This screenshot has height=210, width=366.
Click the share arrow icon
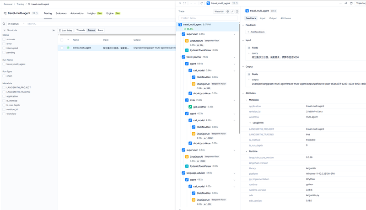click(346, 3)
